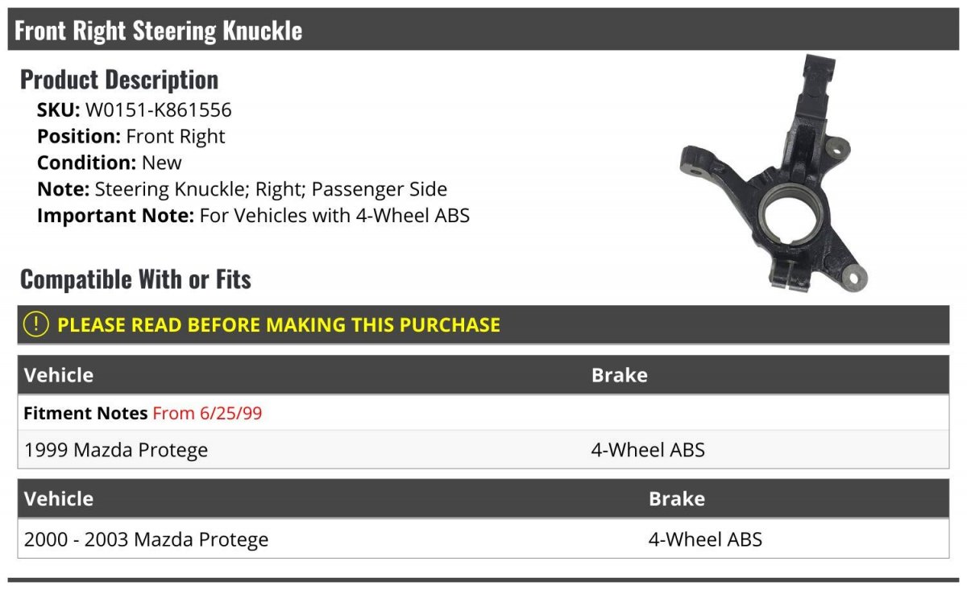Viewport: 967px width, 590px height.
Task: Click the yellow exclamation warning icon
Action: point(35,324)
